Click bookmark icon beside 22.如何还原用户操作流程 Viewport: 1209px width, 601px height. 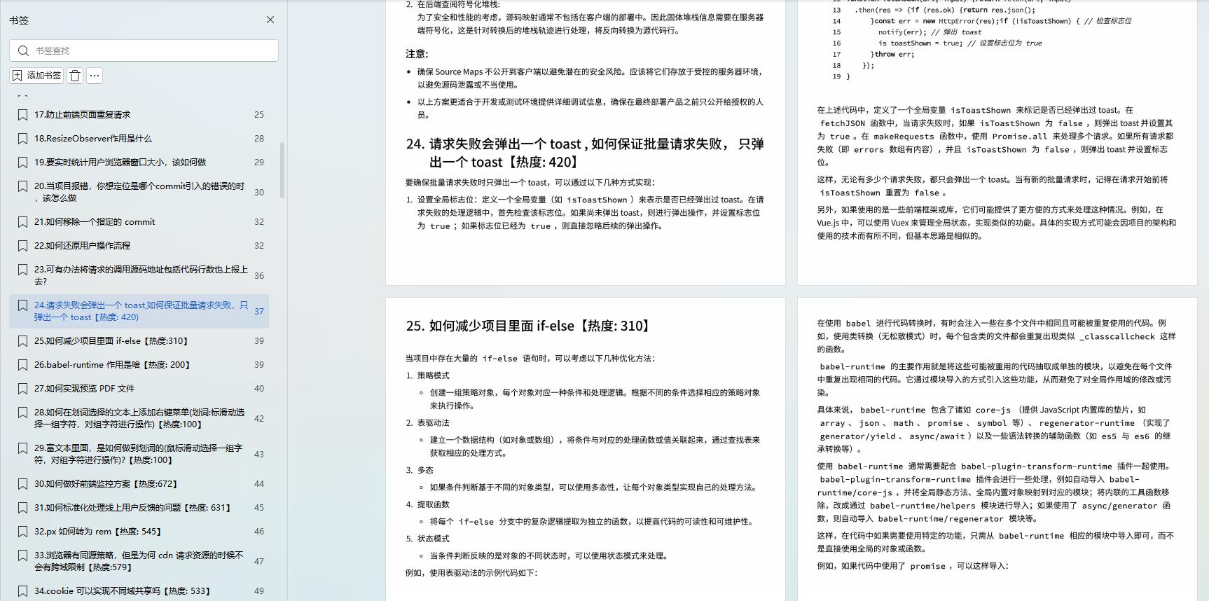pyautogui.click(x=22, y=245)
